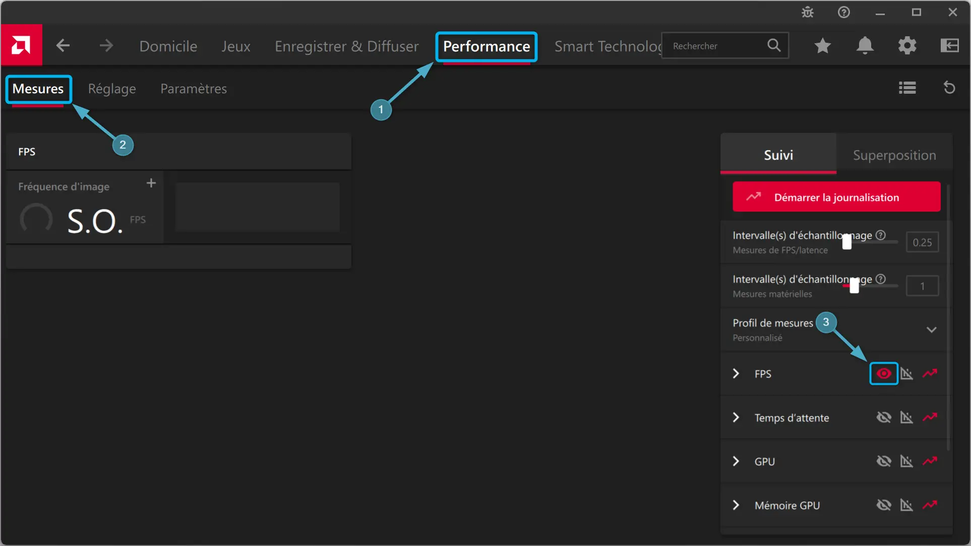Click the GPU graph trend icon
This screenshot has height=546, width=971.
click(930, 461)
